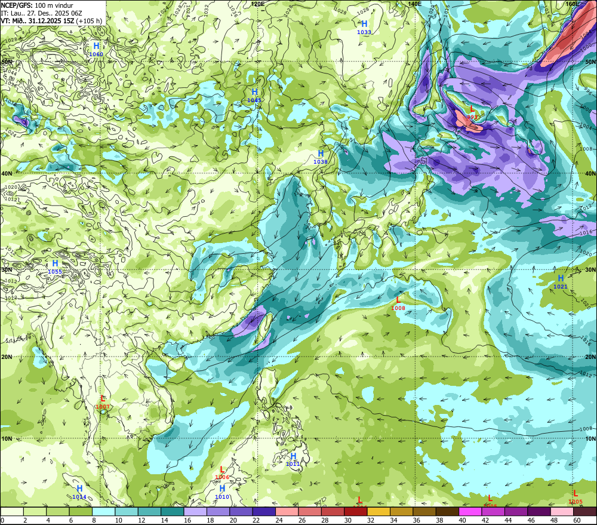Screen dimensions: 597x525
Task: Click the legend scale value 60
Action: [x=577, y=520]
